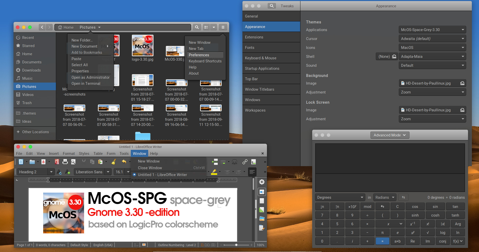The height and width of the screenshot is (252, 479).
Task: Open the Applications theme dropdown in Tweaks
Action: coord(432,30)
